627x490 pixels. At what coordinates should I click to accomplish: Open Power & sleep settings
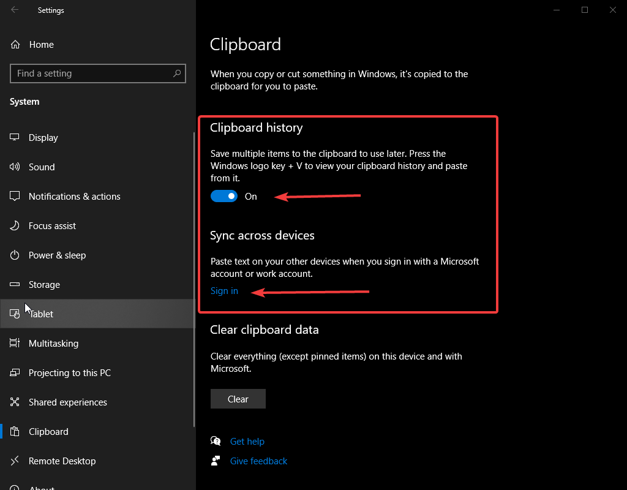pyautogui.click(x=97, y=255)
